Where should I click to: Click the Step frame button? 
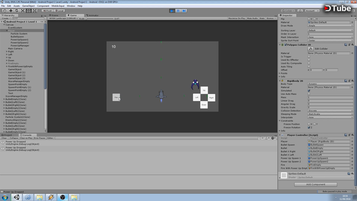point(184,11)
